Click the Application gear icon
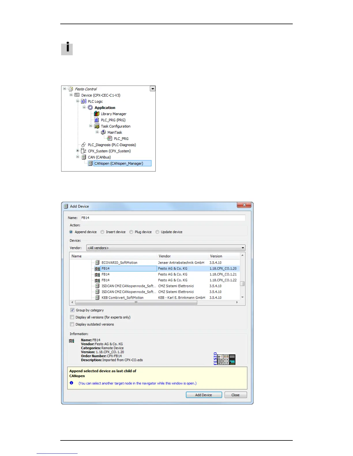Image resolution: width=353 pixels, height=456 pixels. tap(90, 107)
